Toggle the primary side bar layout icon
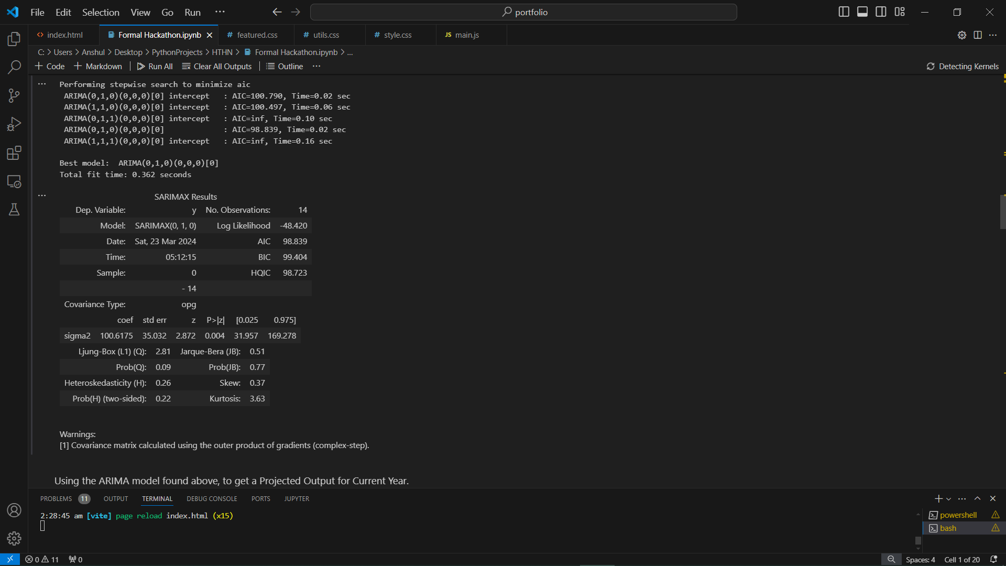The width and height of the screenshot is (1006, 566). [844, 12]
